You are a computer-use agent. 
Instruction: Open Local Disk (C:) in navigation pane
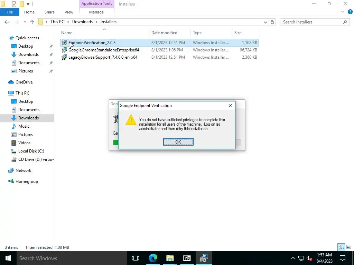tap(31, 151)
